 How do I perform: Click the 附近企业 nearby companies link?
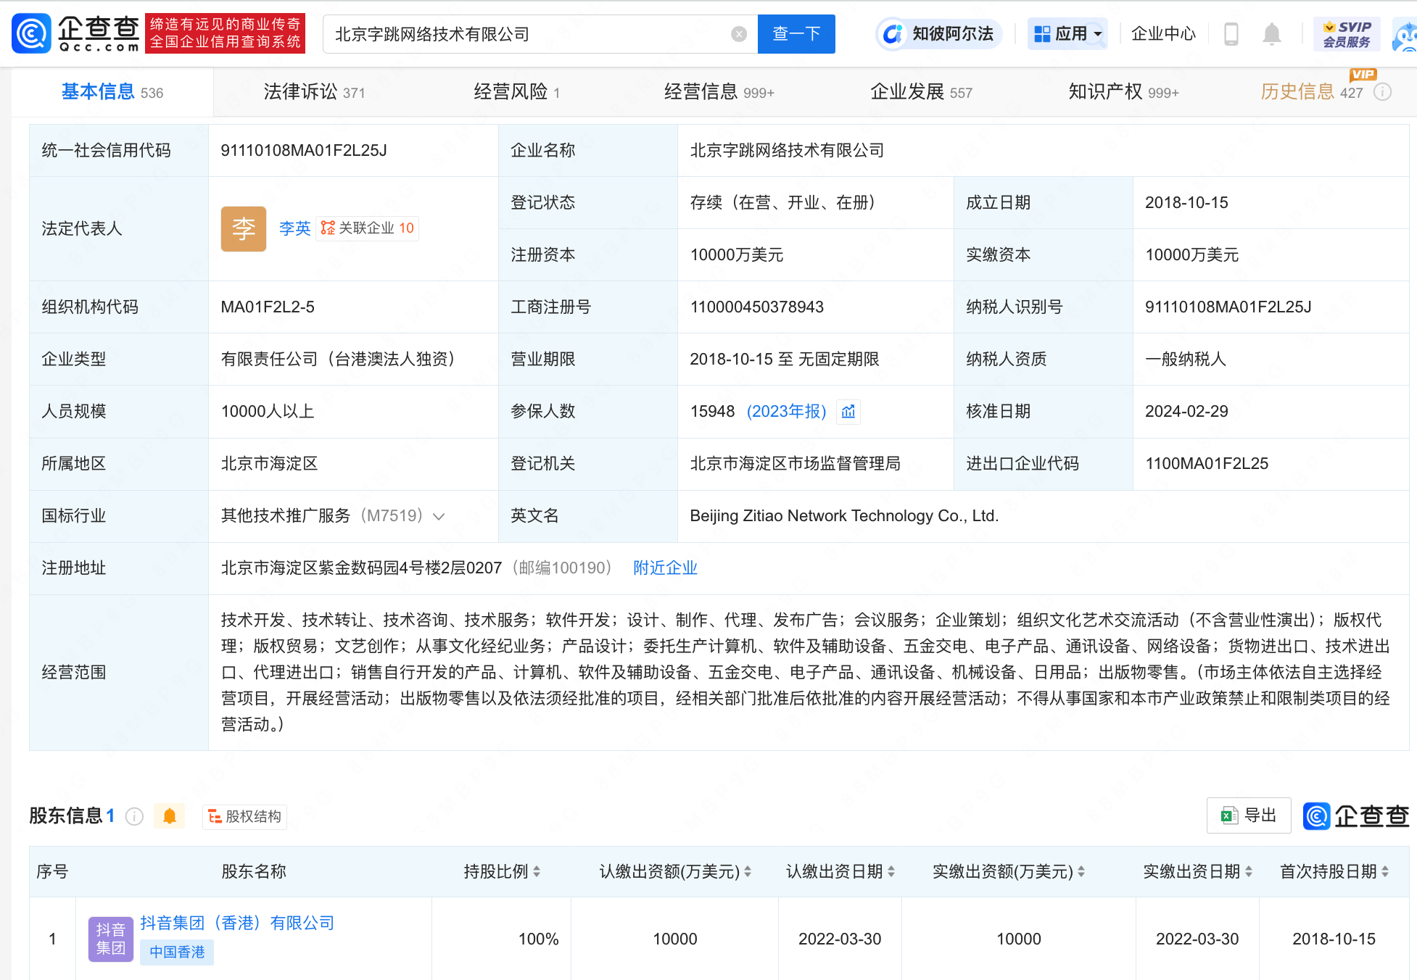pos(665,568)
